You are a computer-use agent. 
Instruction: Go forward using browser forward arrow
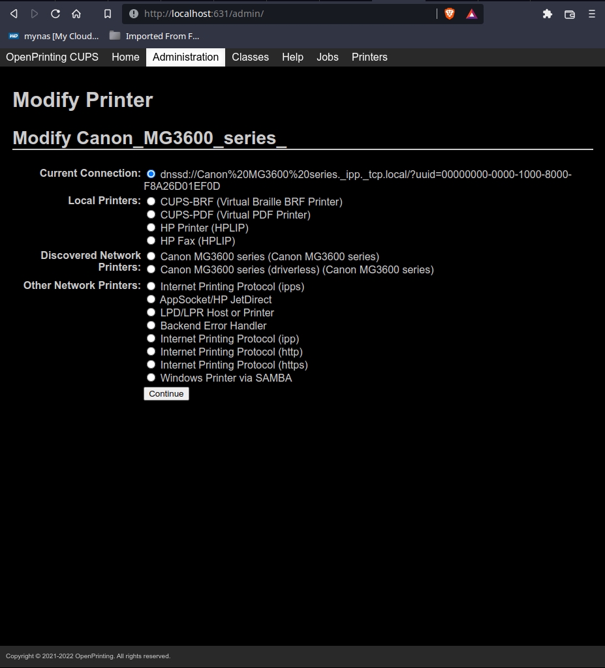[35, 14]
